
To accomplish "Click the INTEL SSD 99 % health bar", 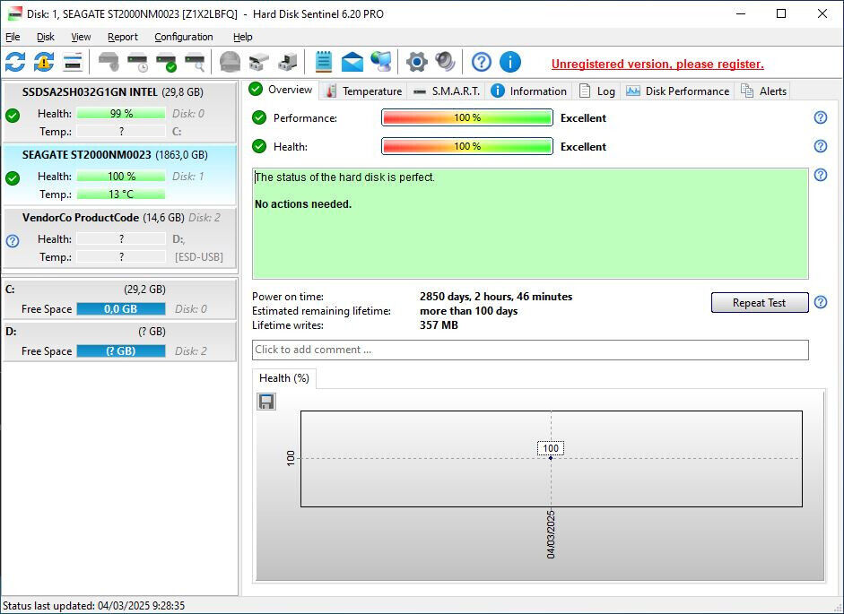I will pyautogui.click(x=120, y=114).
